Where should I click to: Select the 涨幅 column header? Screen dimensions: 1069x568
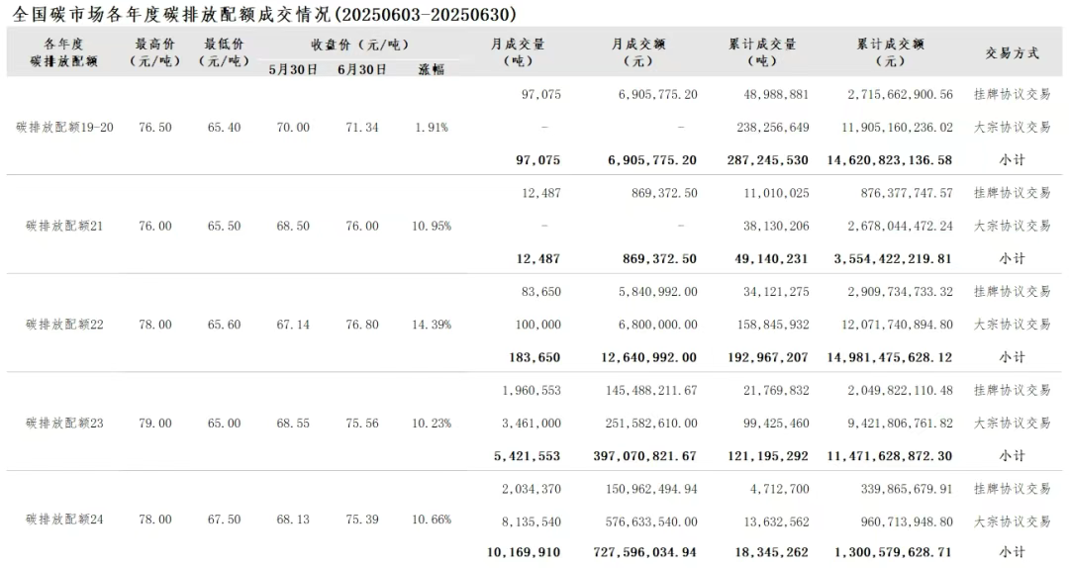click(431, 70)
